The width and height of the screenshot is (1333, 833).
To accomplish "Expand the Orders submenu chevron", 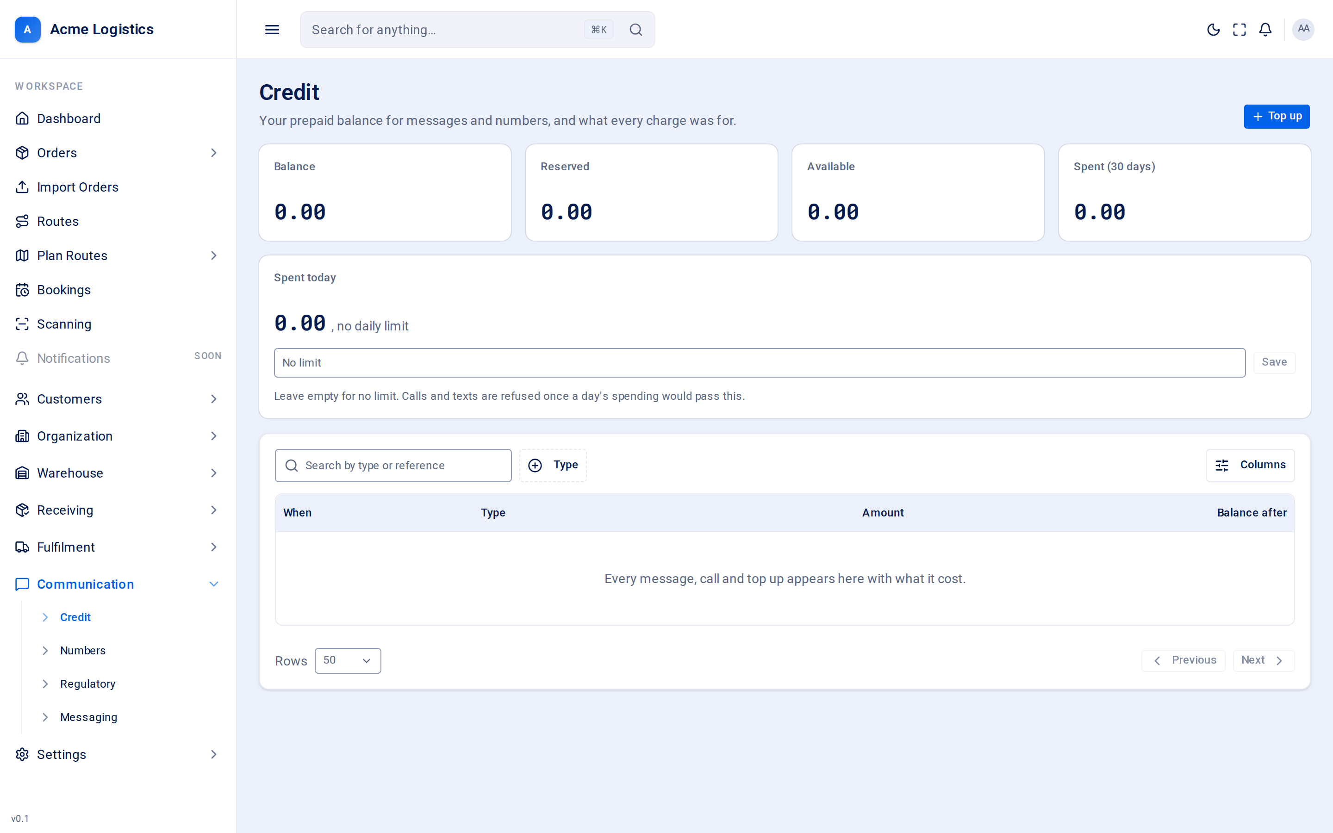I will 214,153.
